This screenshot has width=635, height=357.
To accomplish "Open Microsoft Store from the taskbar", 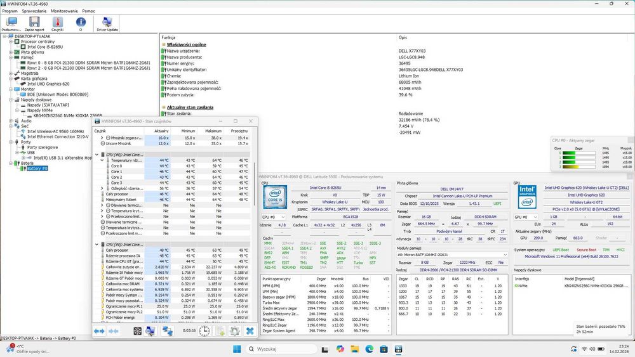I will pos(384,349).
